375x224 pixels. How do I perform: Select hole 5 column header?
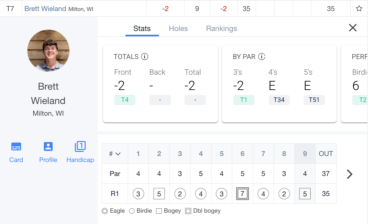click(x=222, y=154)
